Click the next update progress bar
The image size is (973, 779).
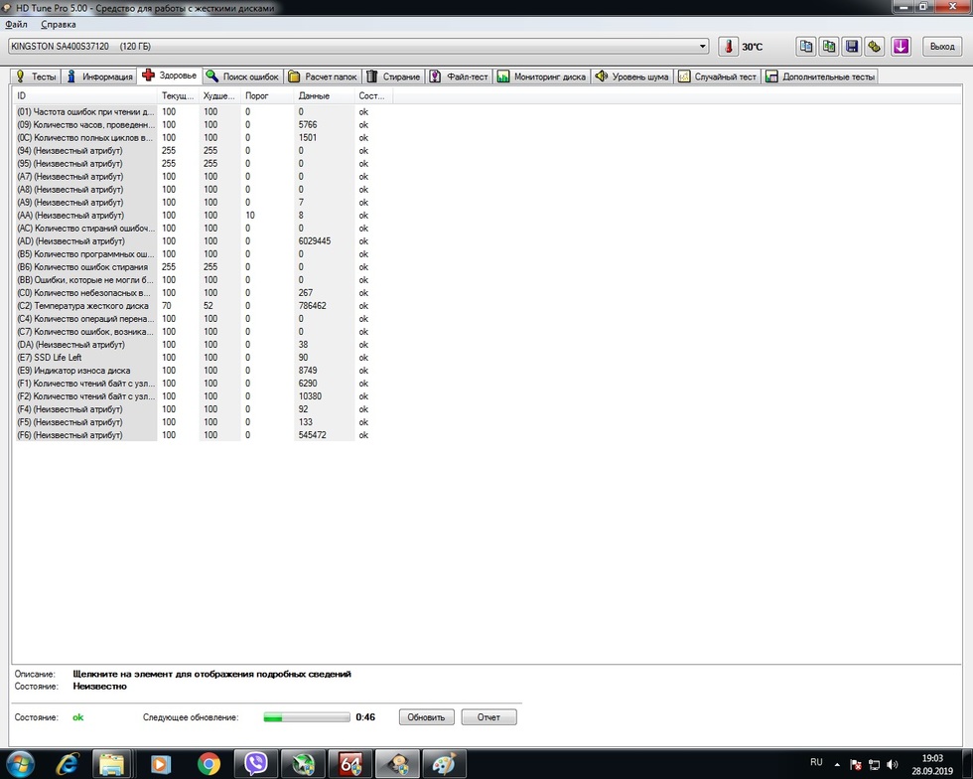point(306,716)
